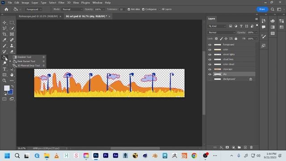Open Edit Toolbar three-dots button
286x161 pixels.
12,80
